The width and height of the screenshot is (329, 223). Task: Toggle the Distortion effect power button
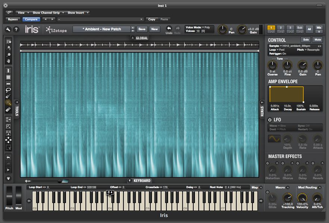(x=267, y=163)
